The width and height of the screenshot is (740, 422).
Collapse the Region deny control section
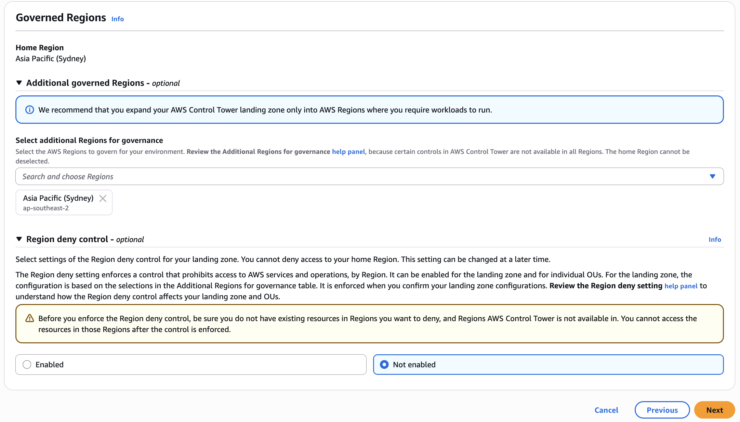point(19,239)
